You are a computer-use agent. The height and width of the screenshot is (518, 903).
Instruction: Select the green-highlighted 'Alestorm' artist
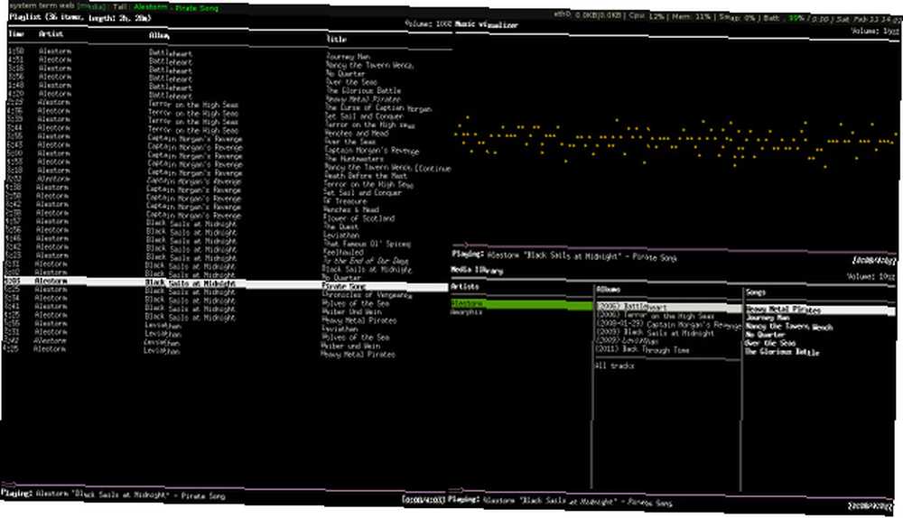(521, 304)
